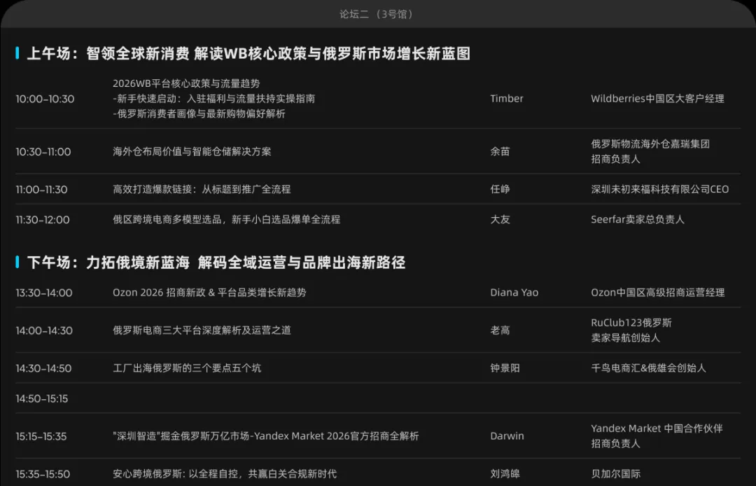
Task: Click '千鸟电商汇&俄雄会创始人' title
Action: pyautogui.click(x=648, y=368)
